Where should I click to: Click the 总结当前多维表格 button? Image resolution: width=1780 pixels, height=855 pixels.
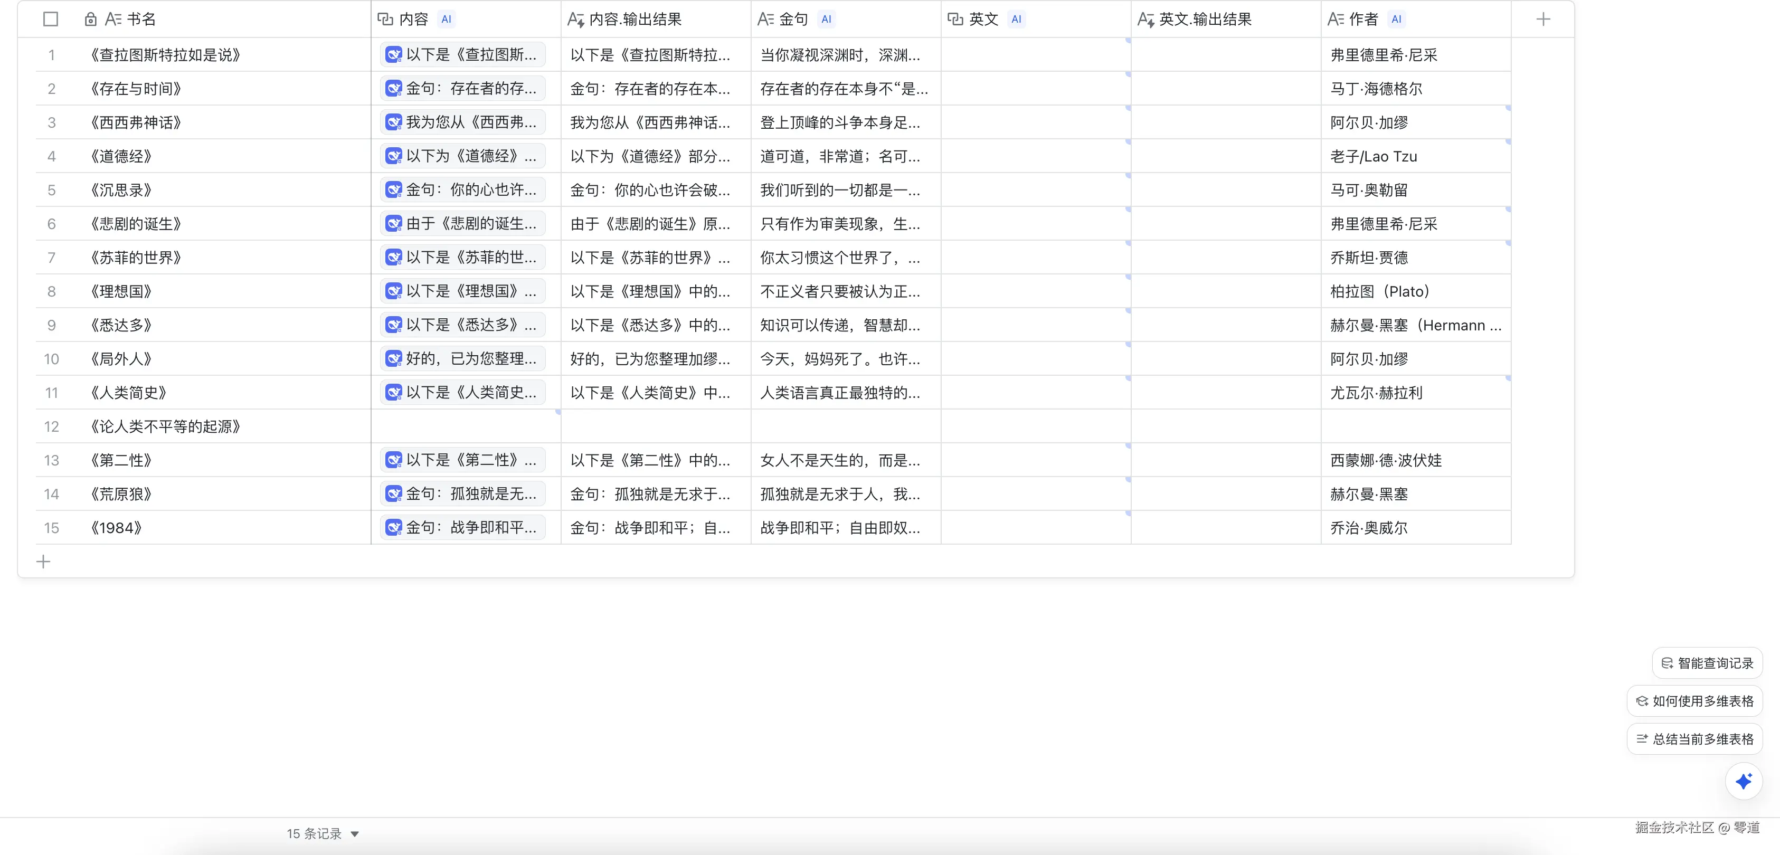(x=1694, y=739)
